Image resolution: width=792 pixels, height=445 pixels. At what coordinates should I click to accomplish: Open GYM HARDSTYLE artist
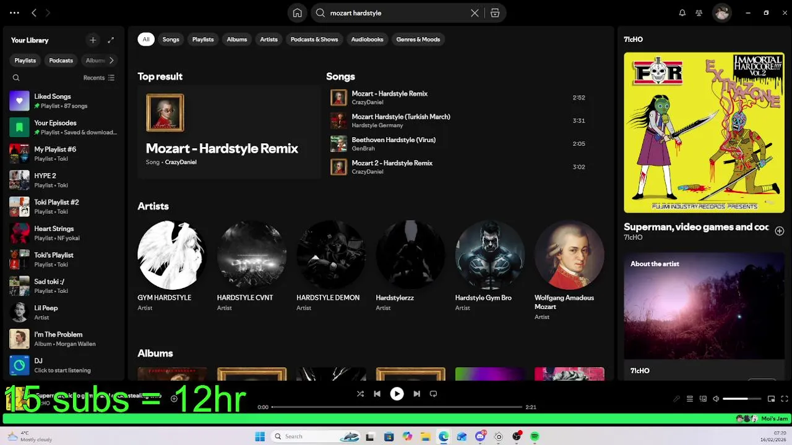pos(172,266)
